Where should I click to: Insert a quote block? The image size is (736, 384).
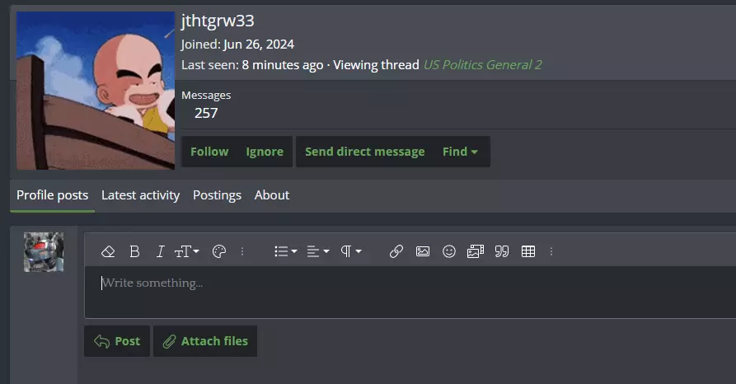pyautogui.click(x=502, y=251)
